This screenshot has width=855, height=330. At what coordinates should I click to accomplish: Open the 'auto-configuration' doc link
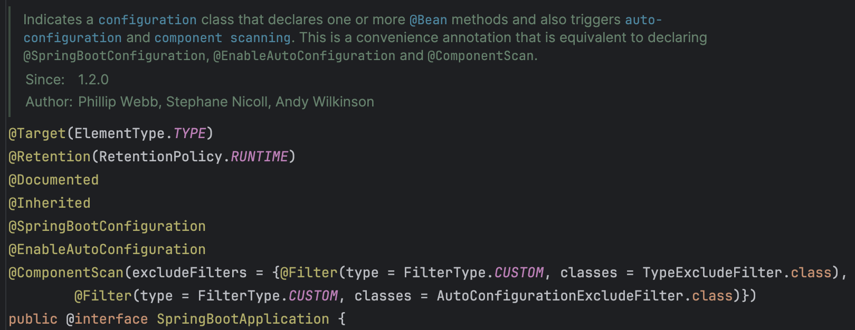click(x=343, y=29)
